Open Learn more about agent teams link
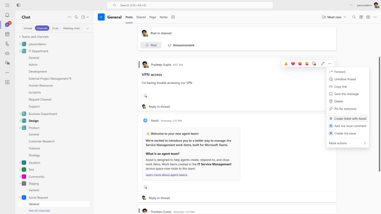The image size is (381, 214). coord(166,175)
